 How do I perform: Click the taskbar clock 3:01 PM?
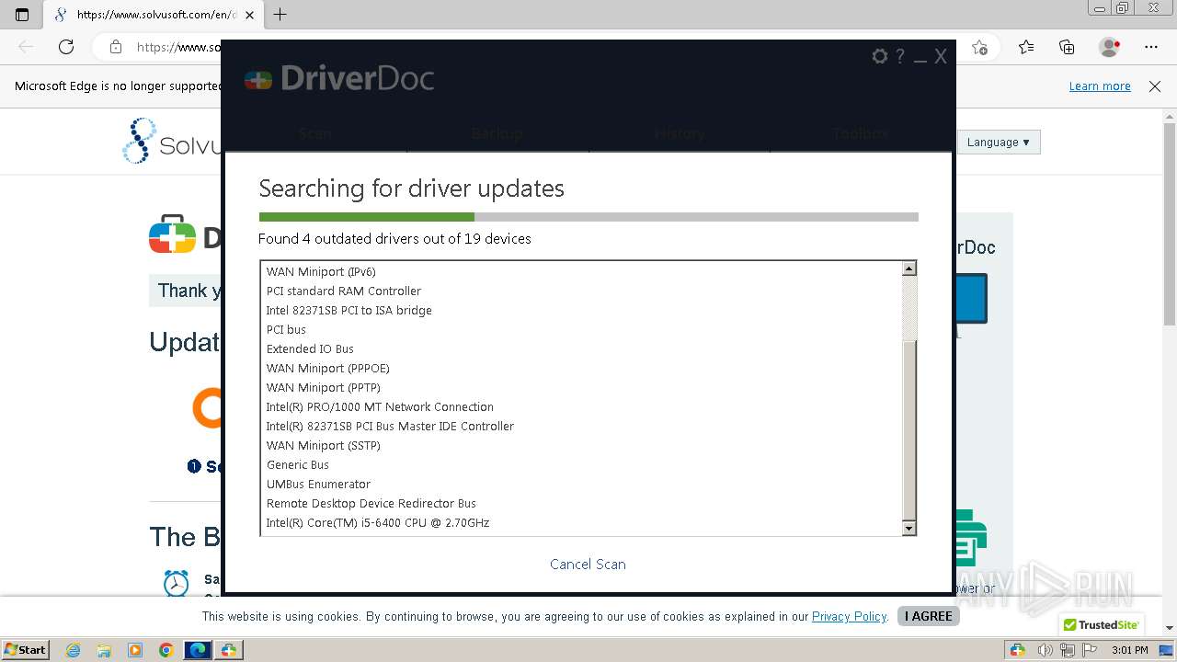(x=1130, y=650)
